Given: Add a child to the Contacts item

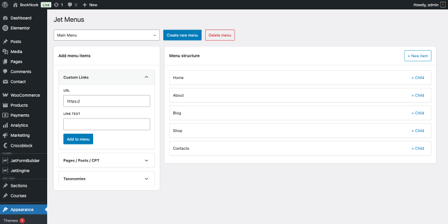Looking at the screenshot, I should [x=418, y=149].
